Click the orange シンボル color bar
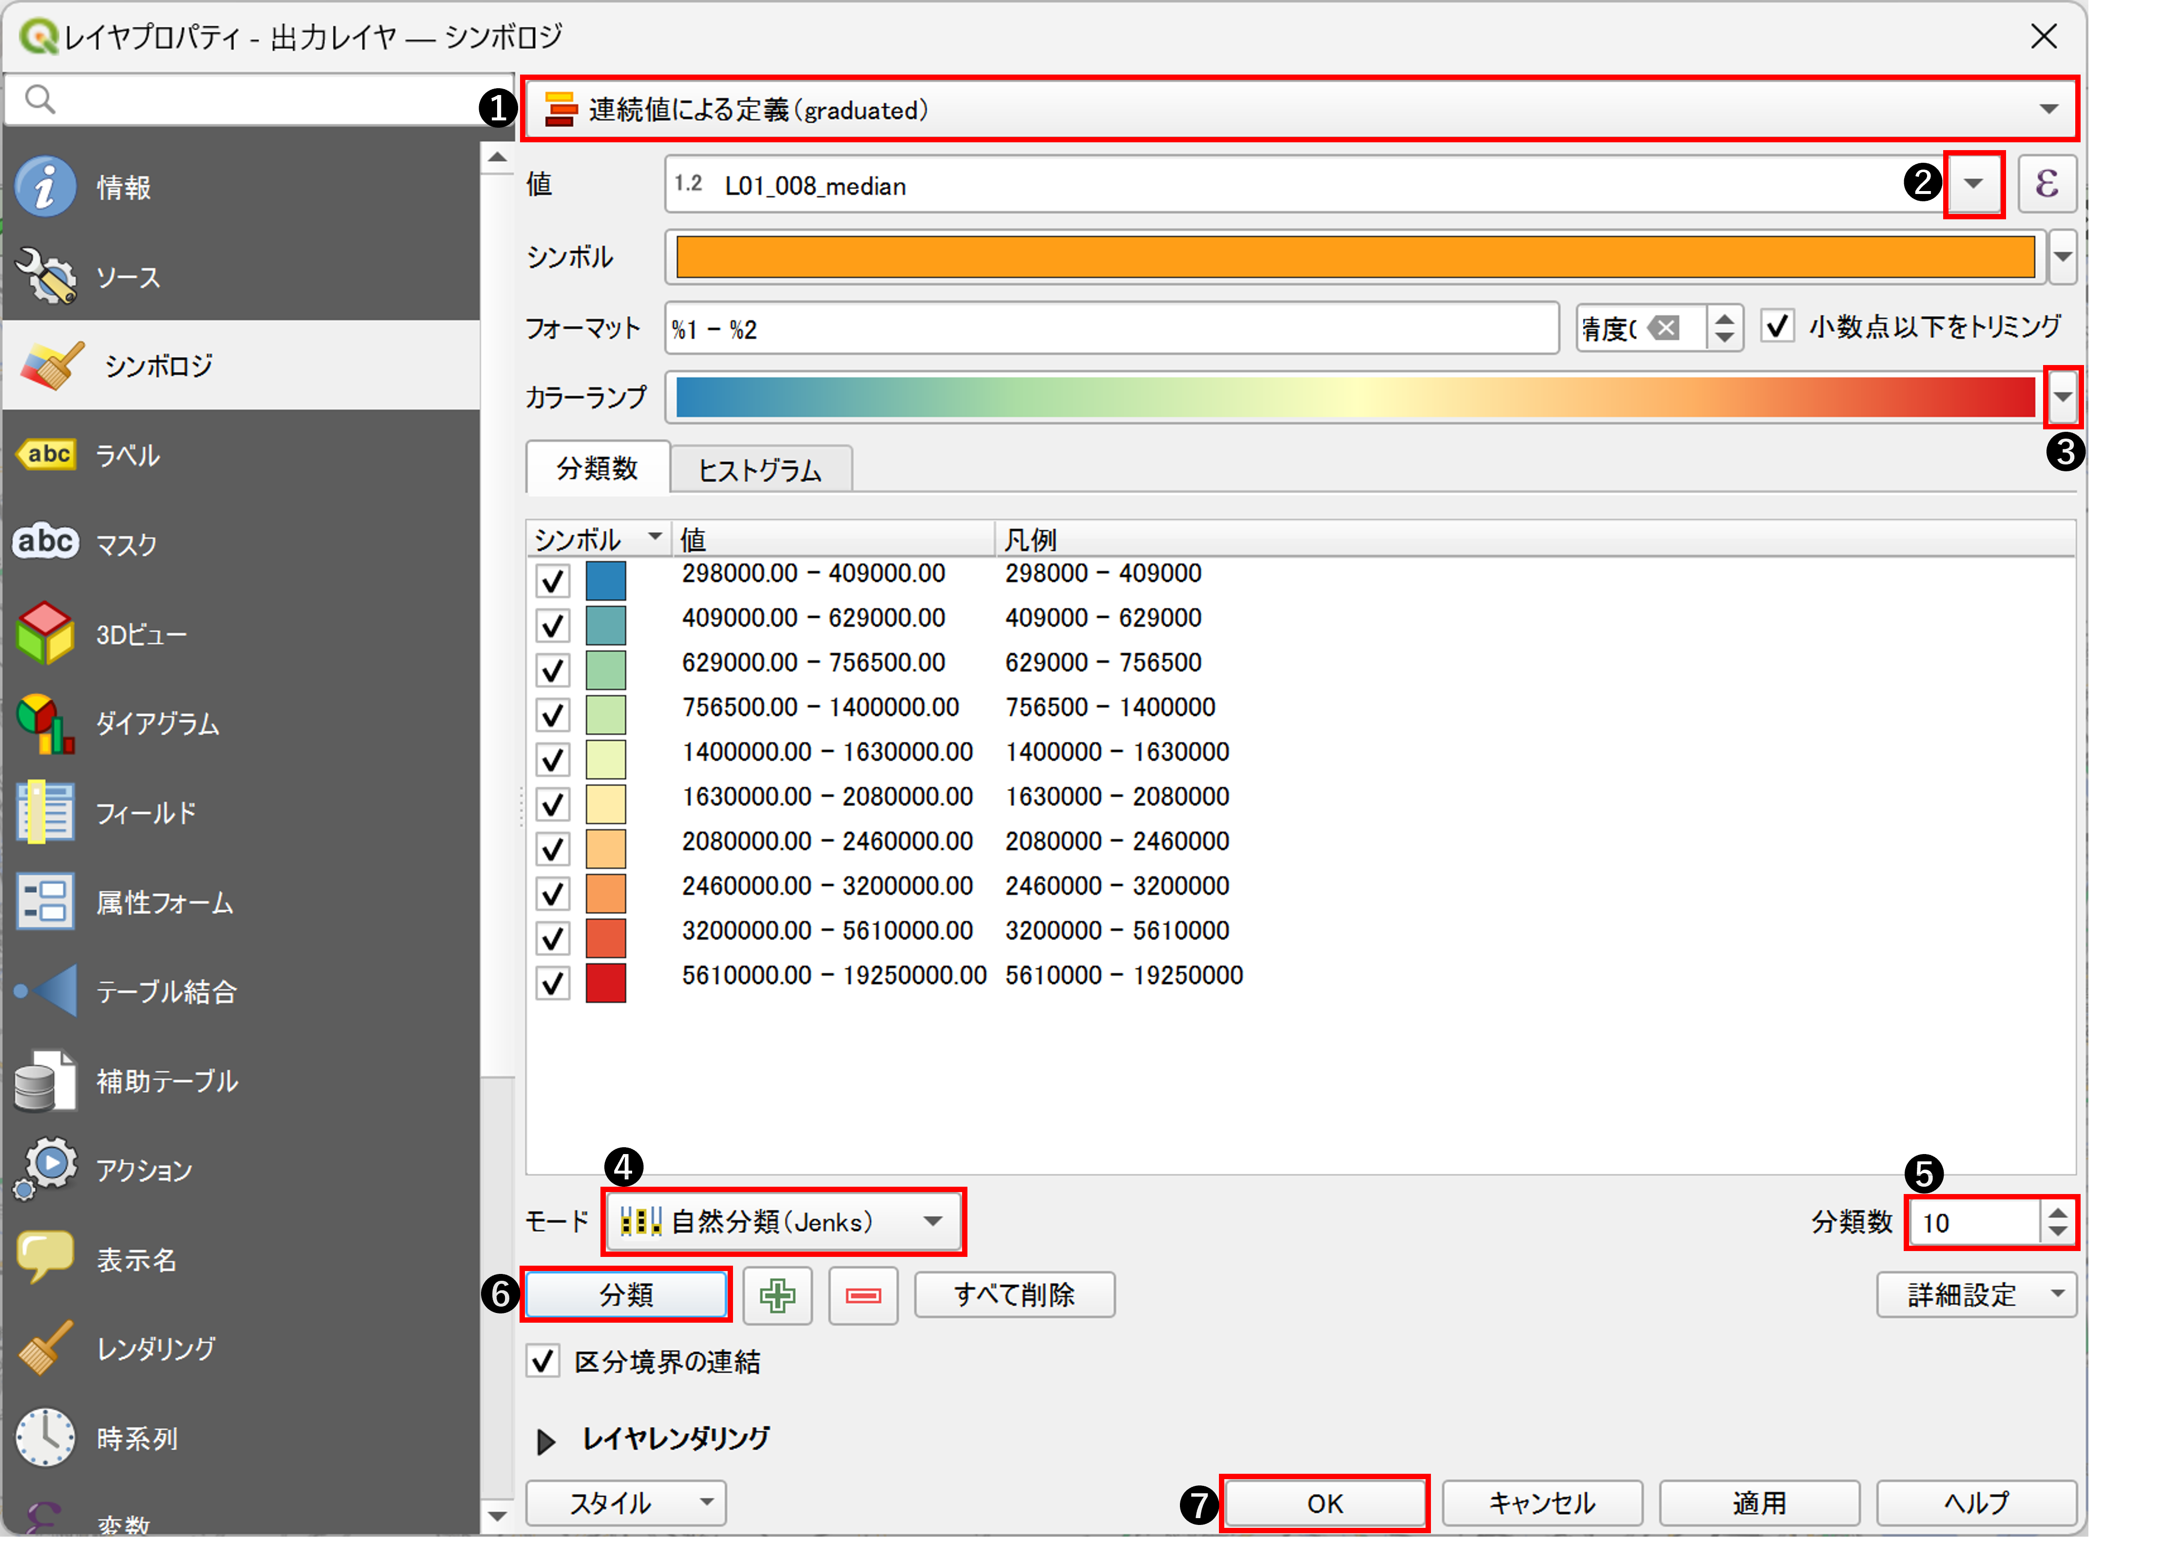This screenshot has height=1542, width=2162. (1355, 256)
